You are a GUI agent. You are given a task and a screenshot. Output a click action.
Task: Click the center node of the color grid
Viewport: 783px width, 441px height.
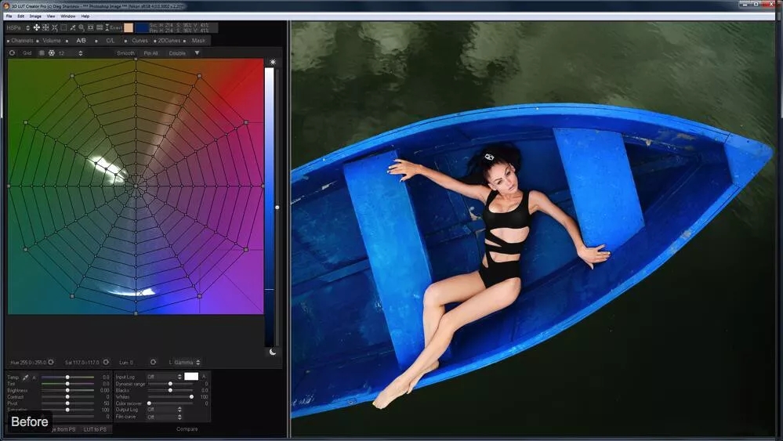tap(136, 186)
